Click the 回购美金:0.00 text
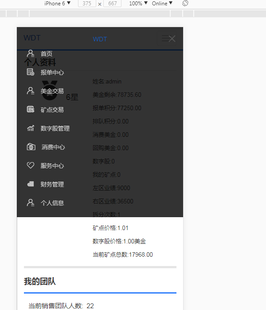266x310 pixels. click(110, 148)
